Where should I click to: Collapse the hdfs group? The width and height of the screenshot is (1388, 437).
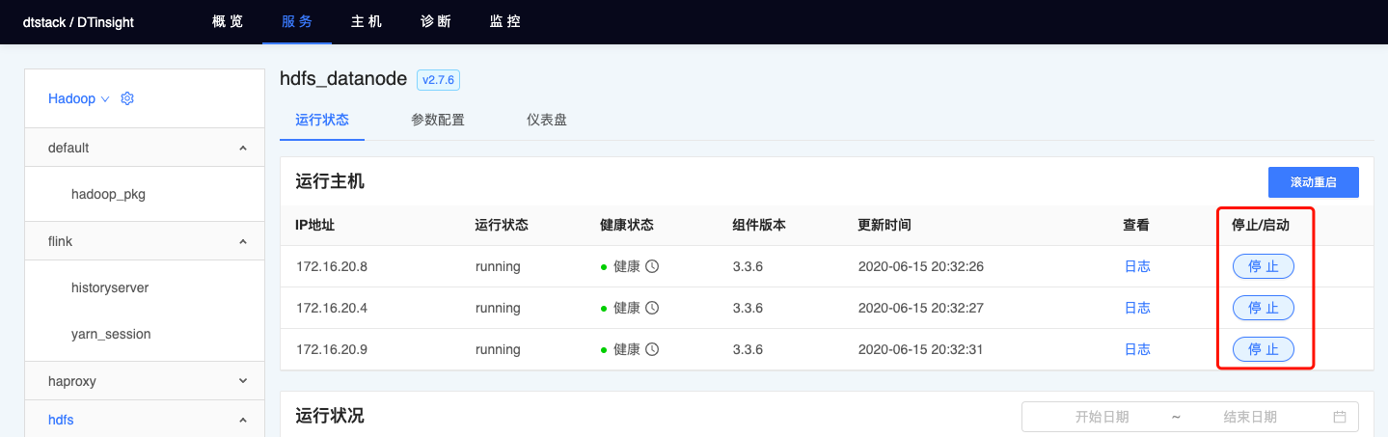(x=243, y=421)
